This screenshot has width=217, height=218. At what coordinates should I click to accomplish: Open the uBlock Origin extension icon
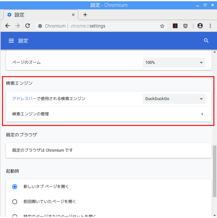pyautogui.click(x=185, y=26)
